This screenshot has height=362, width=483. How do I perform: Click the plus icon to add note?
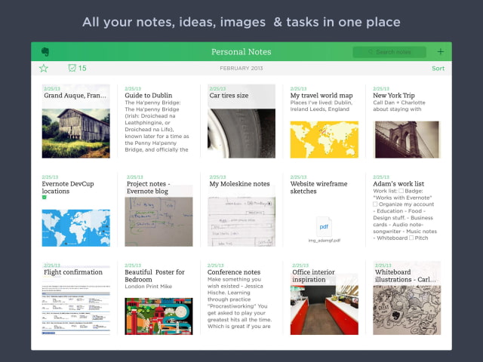(x=441, y=52)
